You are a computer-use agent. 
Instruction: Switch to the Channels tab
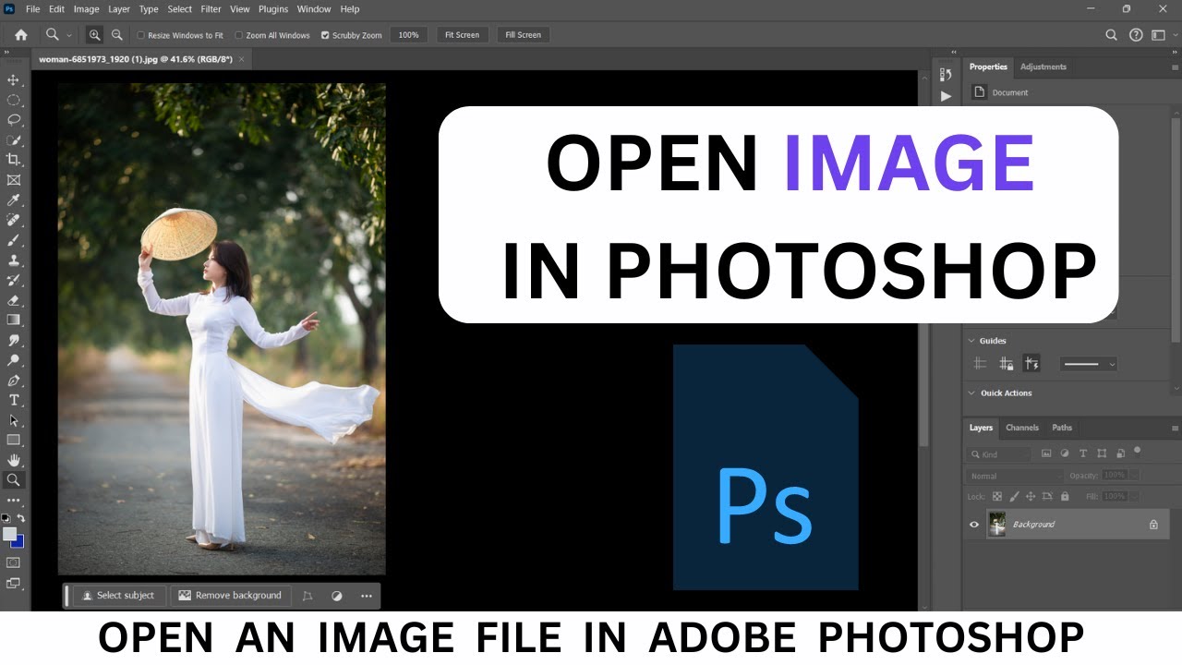pyautogui.click(x=1022, y=428)
